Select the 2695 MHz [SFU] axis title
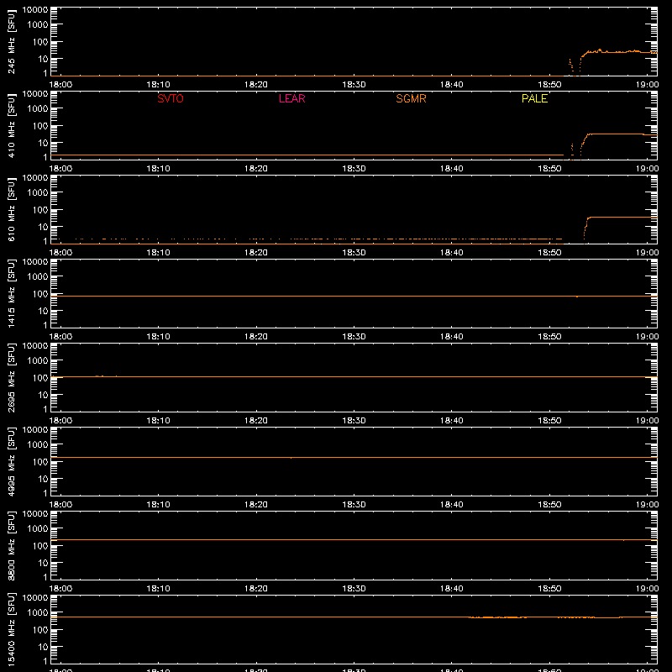Viewport: 672px width, 672px height. pos(11,377)
